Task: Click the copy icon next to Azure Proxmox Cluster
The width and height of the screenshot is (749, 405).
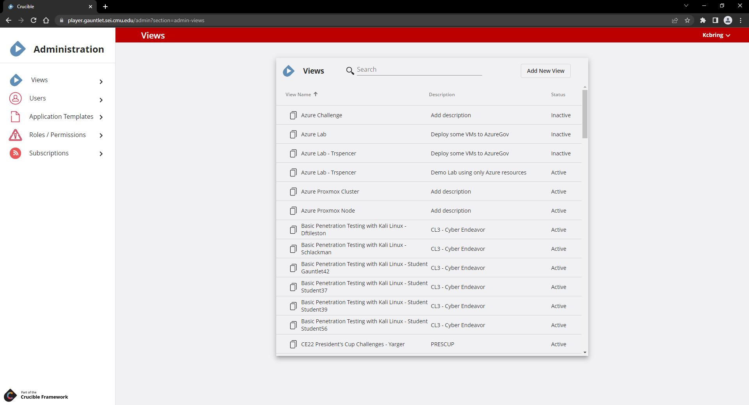Action: click(x=293, y=192)
